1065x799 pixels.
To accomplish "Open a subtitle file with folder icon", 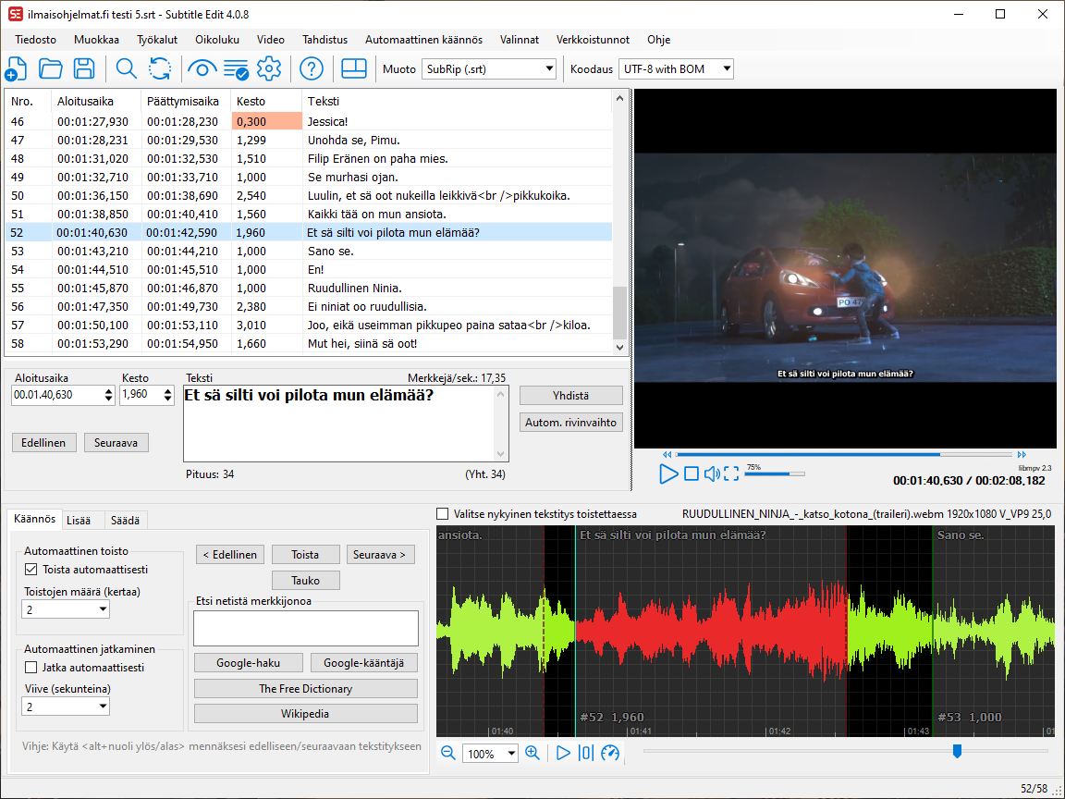I will tap(50, 68).
